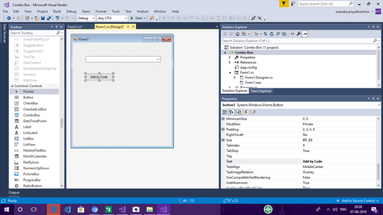Open the Format menu
383x215 pixels.
[x=101, y=11]
